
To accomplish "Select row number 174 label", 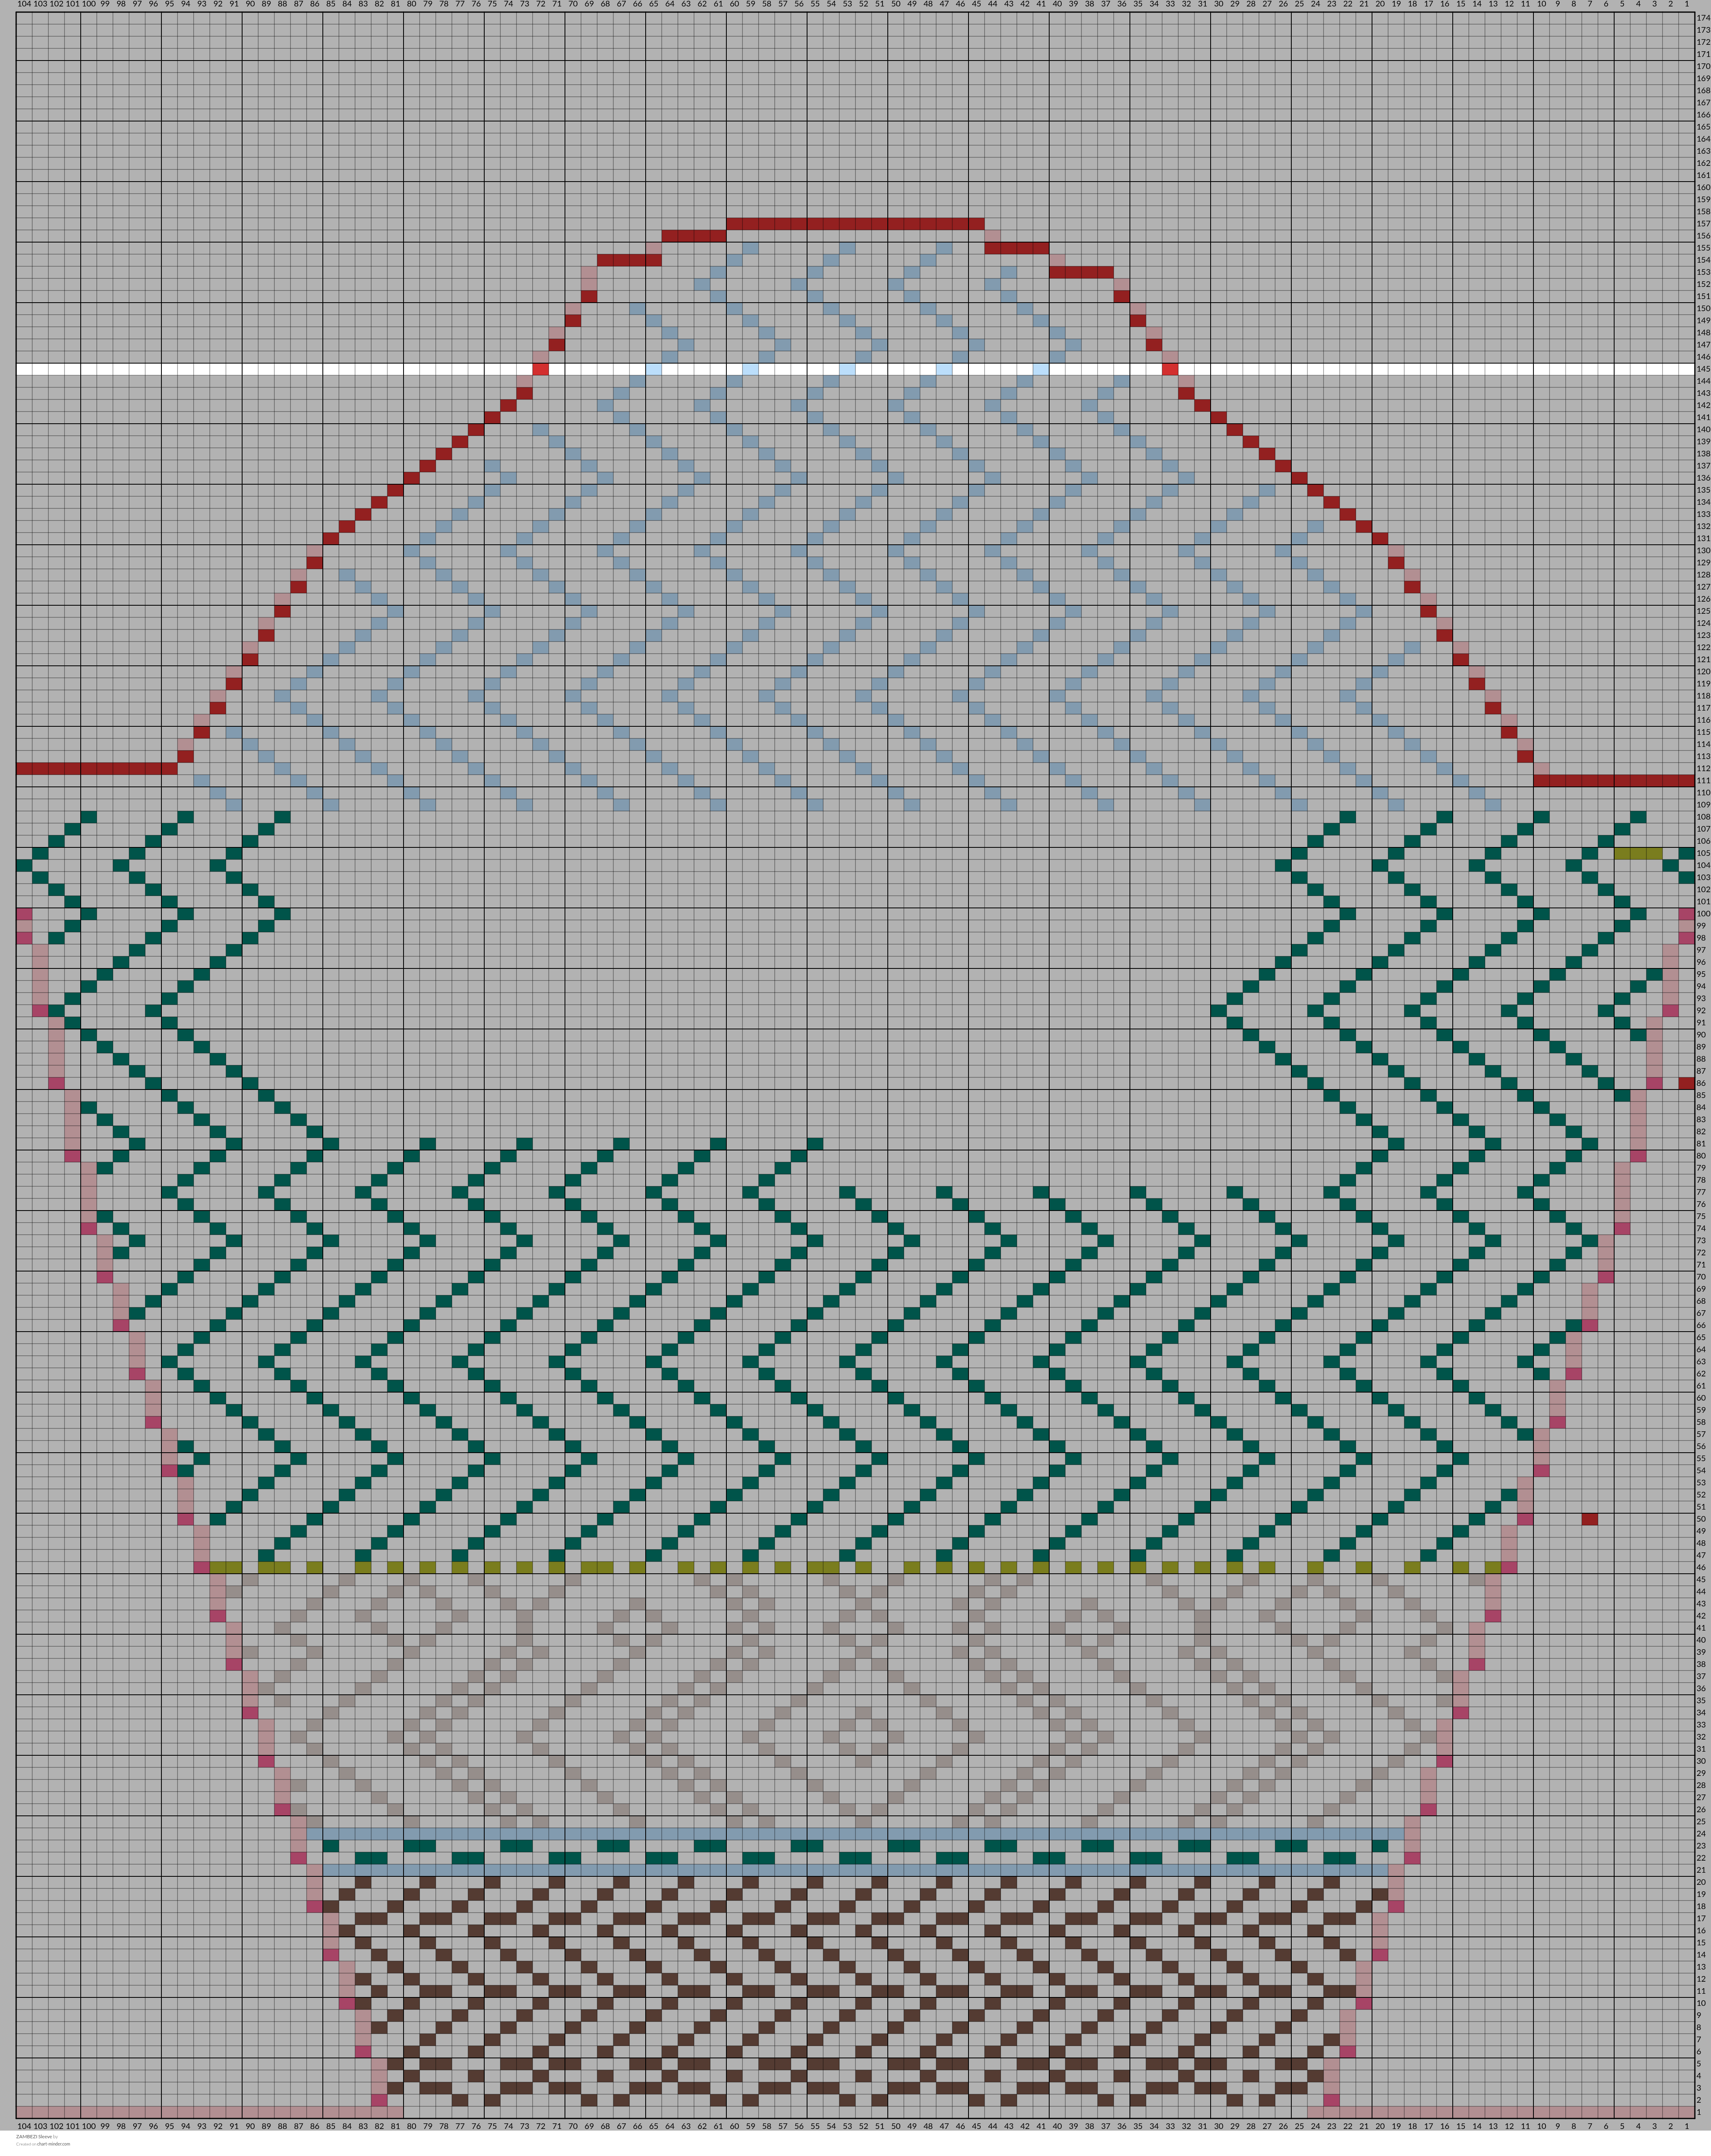I will [x=1702, y=18].
